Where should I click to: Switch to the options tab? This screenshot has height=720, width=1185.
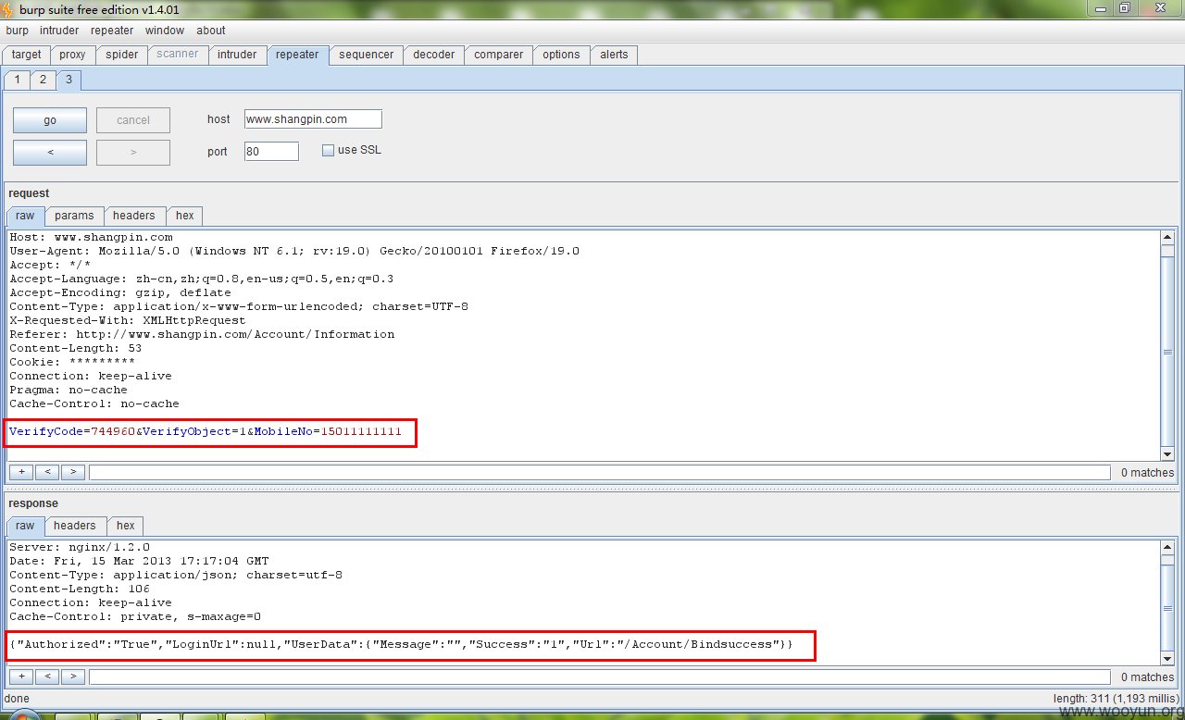pos(561,55)
